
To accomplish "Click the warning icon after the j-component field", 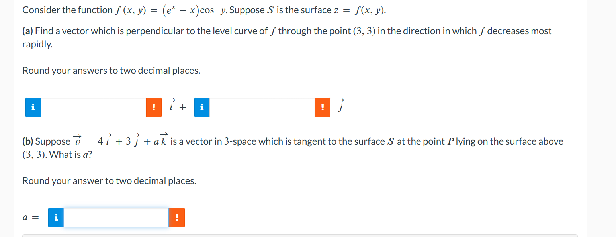I will tap(323, 107).
